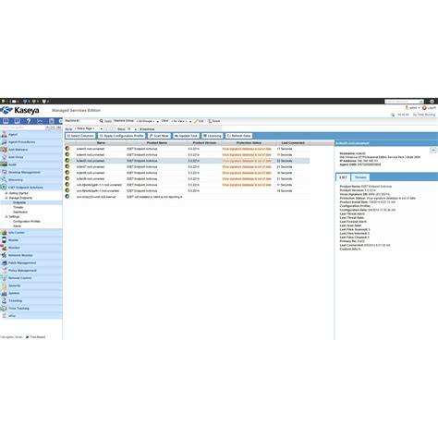Open the Desktop Management module

tap(31, 172)
